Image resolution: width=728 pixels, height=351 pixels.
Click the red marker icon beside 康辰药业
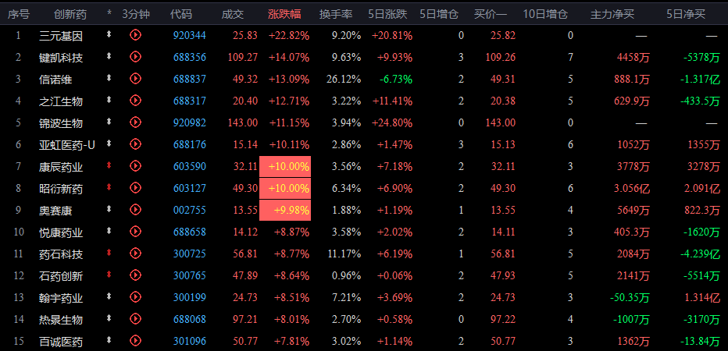pyautogui.click(x=109, y=165)
